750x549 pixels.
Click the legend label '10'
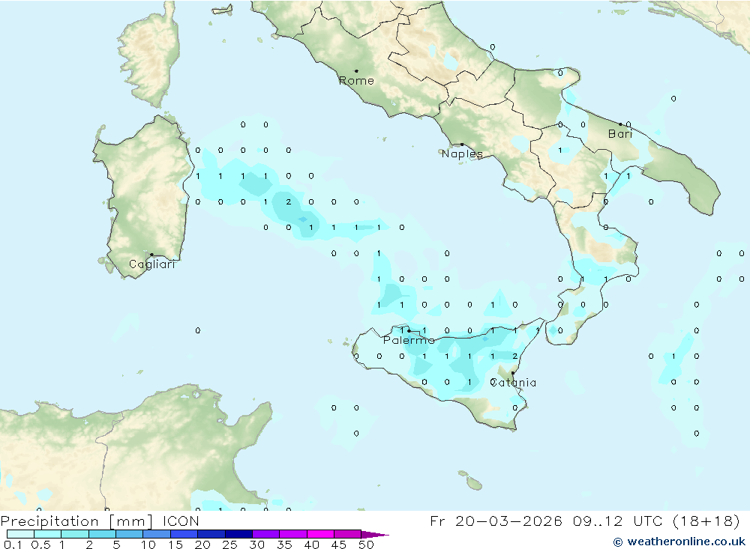coord(148,545)
